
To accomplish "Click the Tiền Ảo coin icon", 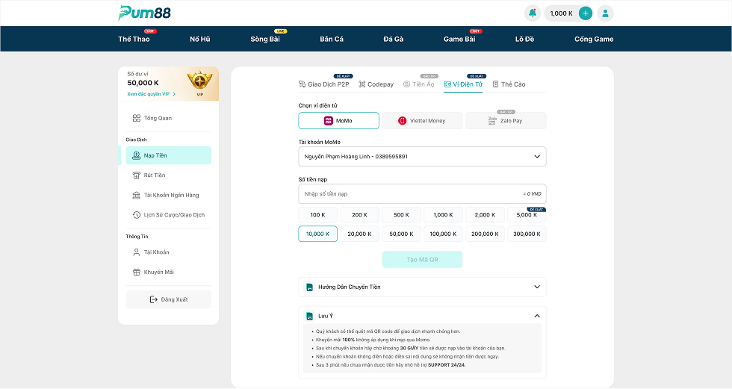I will tap(406, 84).
